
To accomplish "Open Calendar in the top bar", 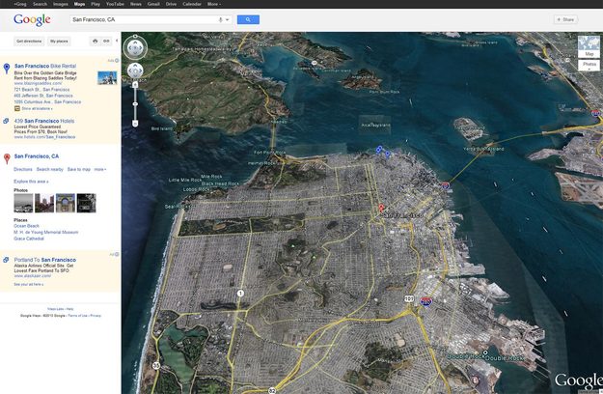I will tap(192, 4).
